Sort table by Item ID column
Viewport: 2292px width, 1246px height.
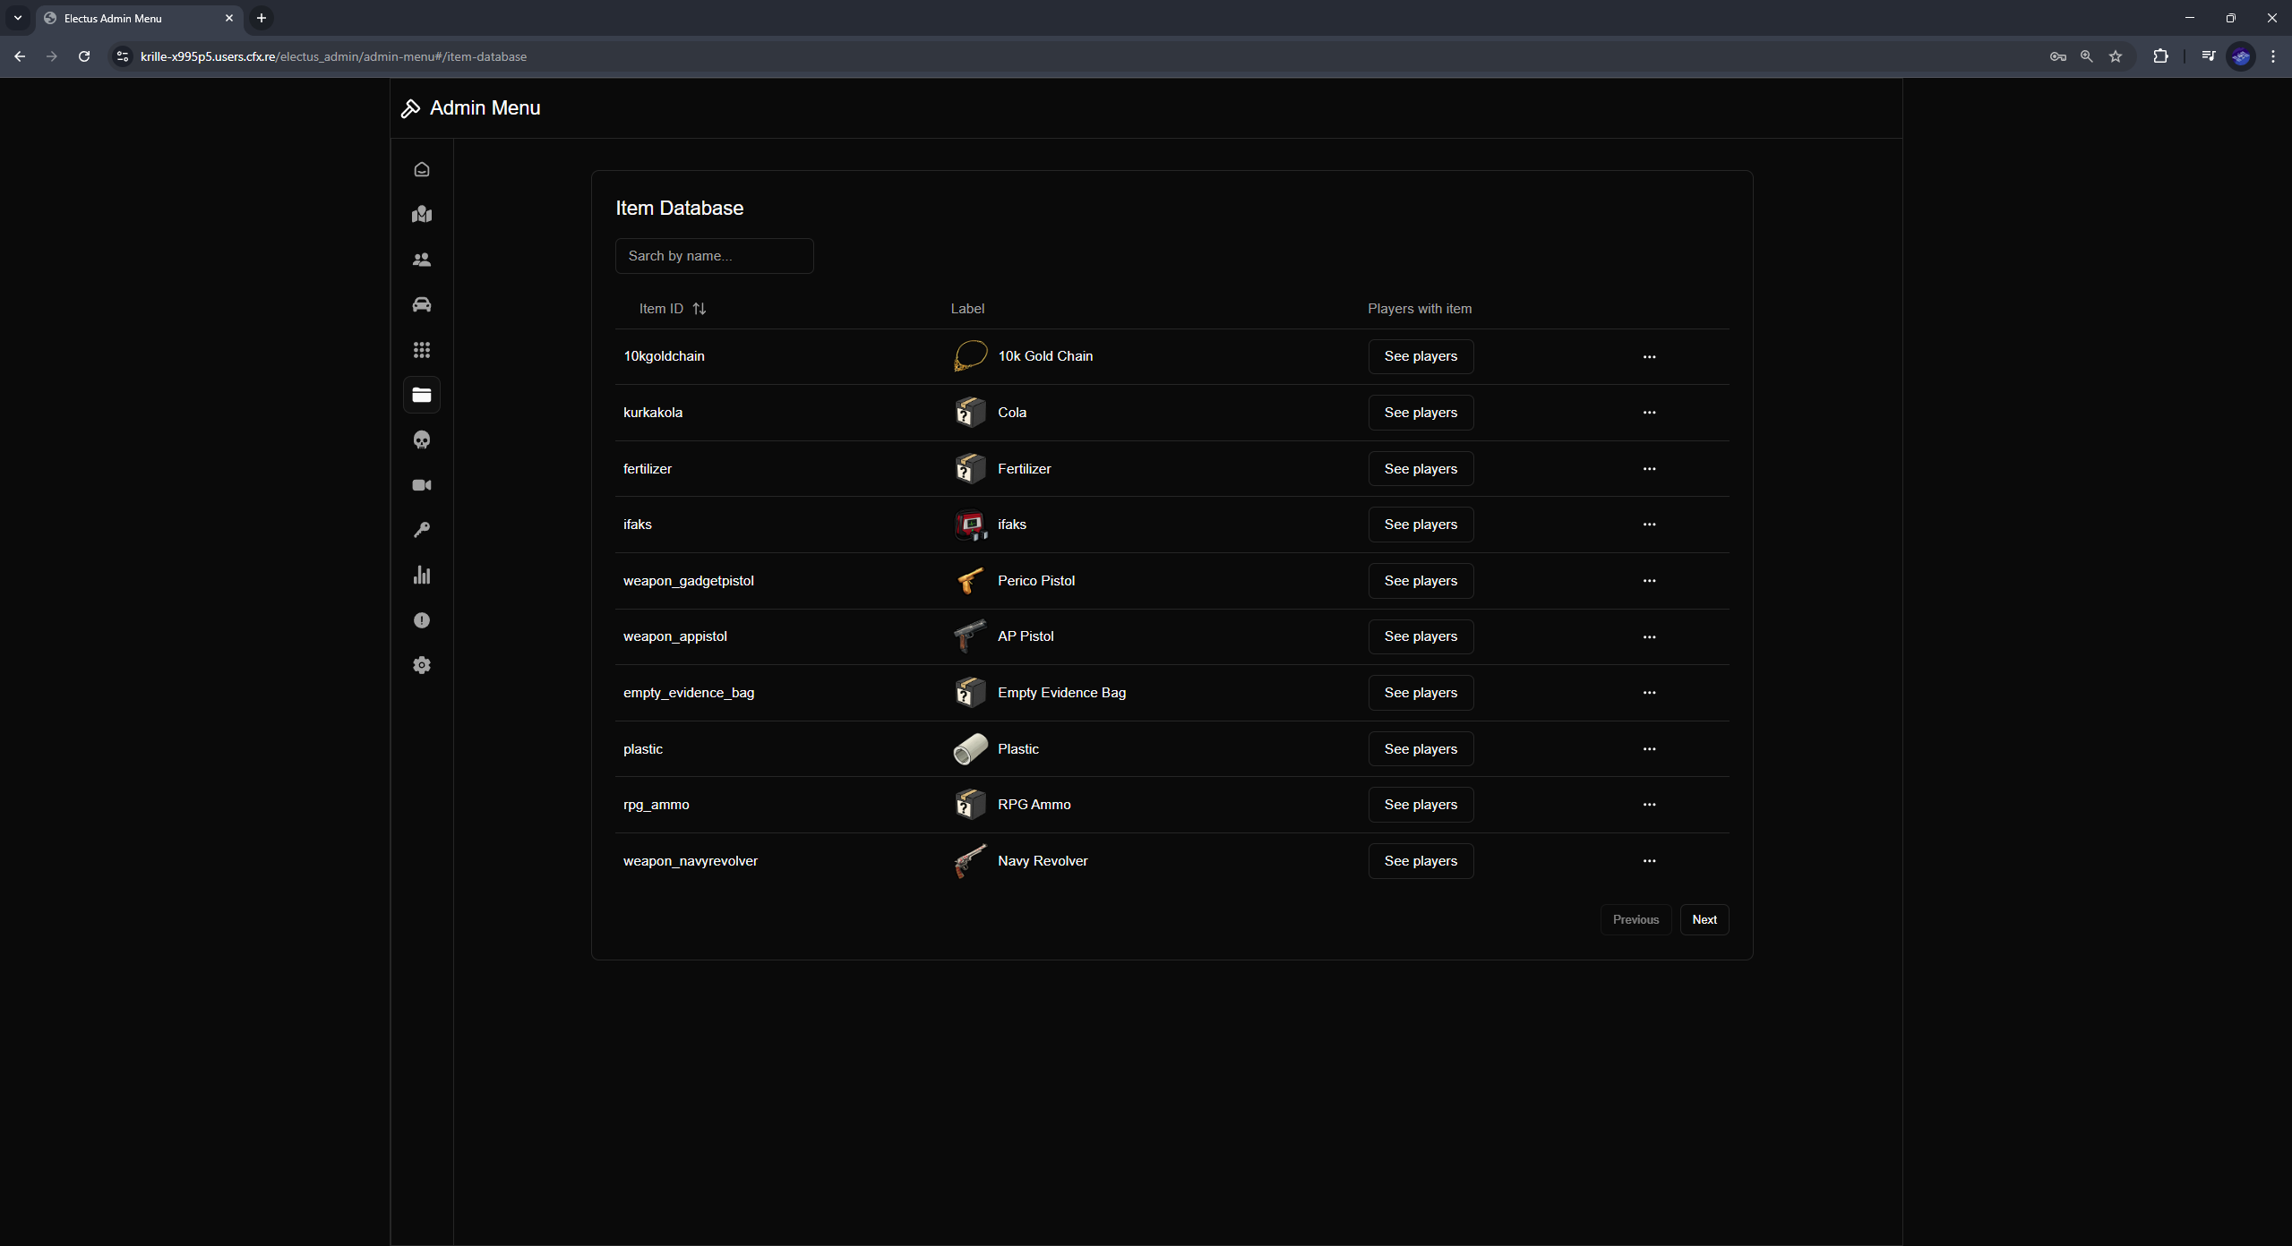tap(673, 309)
